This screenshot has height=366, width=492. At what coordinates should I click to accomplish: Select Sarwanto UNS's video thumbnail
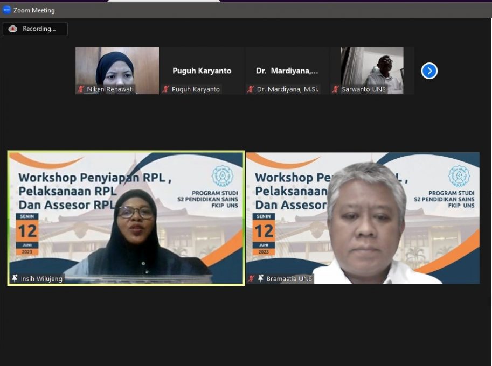tap(372, 67)
